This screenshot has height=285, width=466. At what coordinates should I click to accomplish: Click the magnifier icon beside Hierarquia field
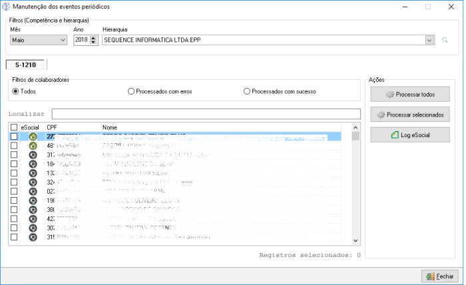(x=445, y=41)
